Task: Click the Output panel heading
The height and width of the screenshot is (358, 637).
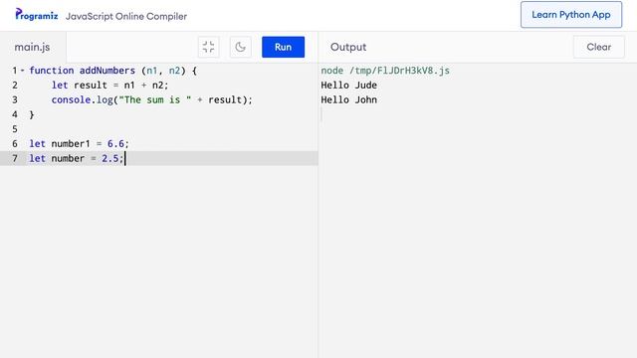Action: point(348,47)
